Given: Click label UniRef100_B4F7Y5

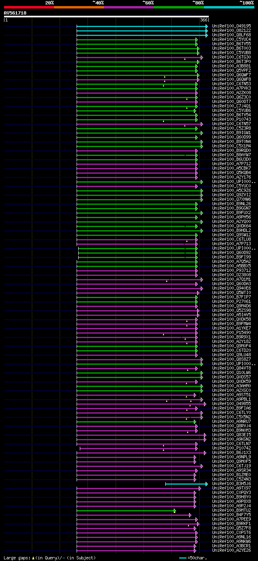Looking at the screenshot, I should 231,515.
